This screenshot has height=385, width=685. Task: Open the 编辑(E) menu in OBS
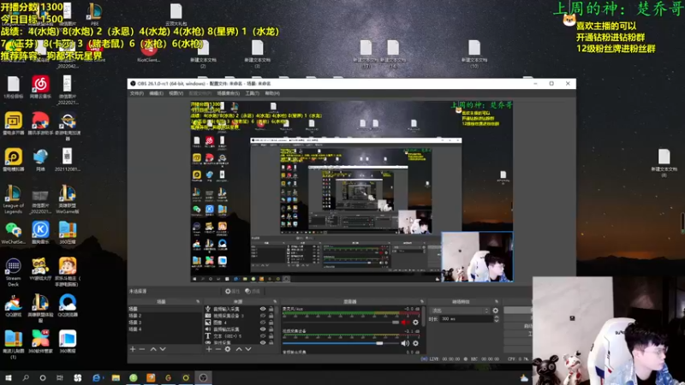(156, 93)
